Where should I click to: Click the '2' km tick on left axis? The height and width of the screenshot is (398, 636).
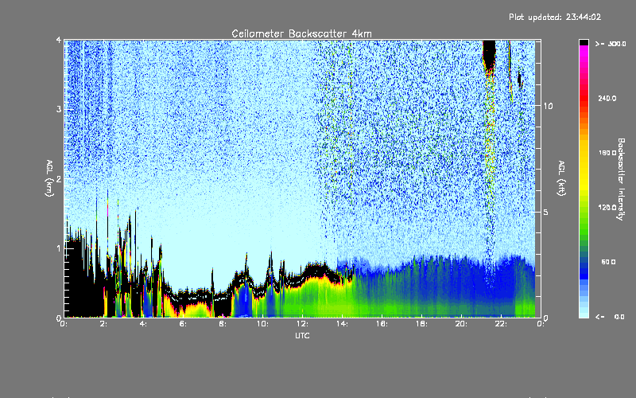[x=58, y=178]
